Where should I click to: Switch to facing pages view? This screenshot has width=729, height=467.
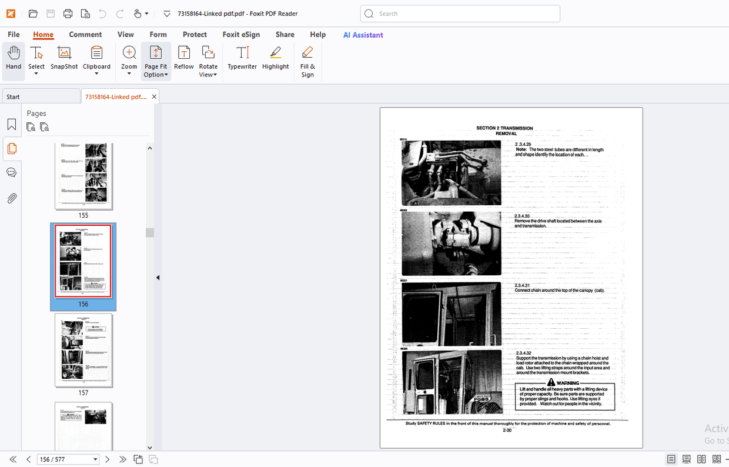(701, 459)
